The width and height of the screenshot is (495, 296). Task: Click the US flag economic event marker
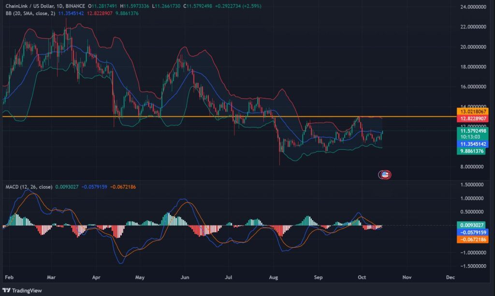(385, 175)
